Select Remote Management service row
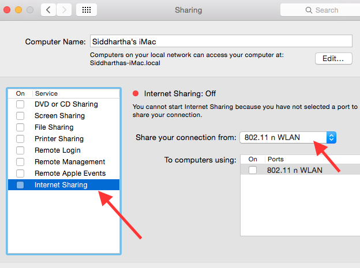Viewport: 360px width, 268px height. pos(70,162)
